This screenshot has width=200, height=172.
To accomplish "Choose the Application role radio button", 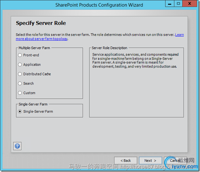I will pyautogui.click(x=20, y=65).
